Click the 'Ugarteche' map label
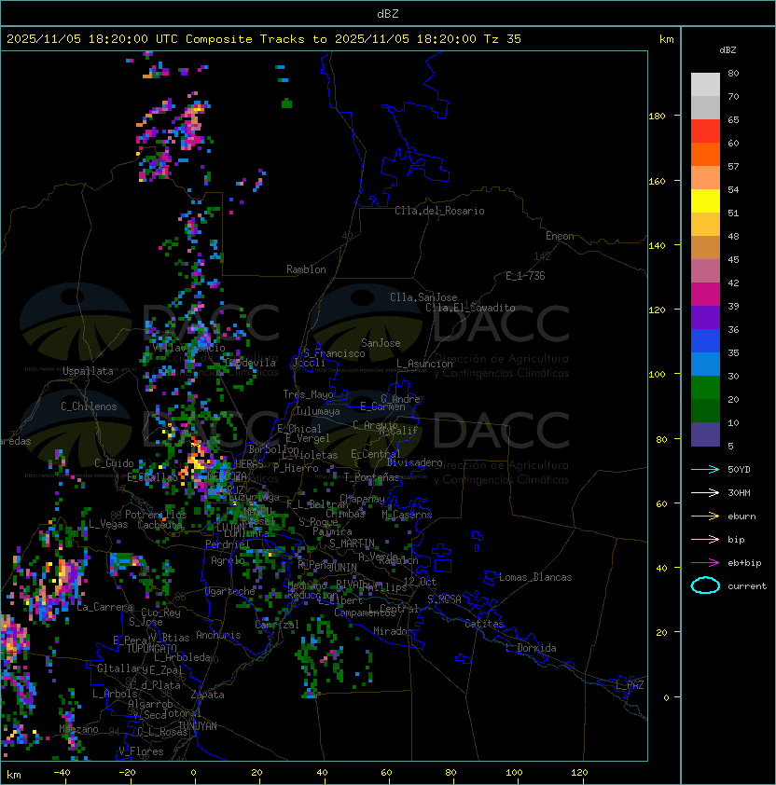Viewport: 776px width, 785px height. [230, 591]
